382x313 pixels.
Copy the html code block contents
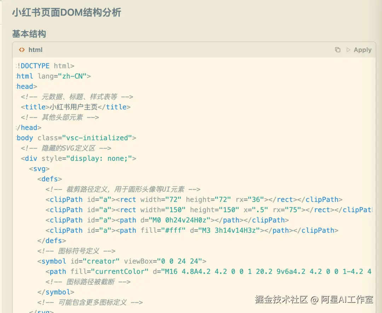(337, 50)
